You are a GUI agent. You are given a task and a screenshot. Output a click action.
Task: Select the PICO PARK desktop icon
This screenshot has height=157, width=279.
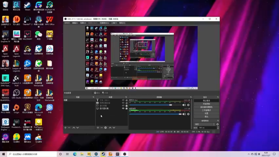click(5, 109)
